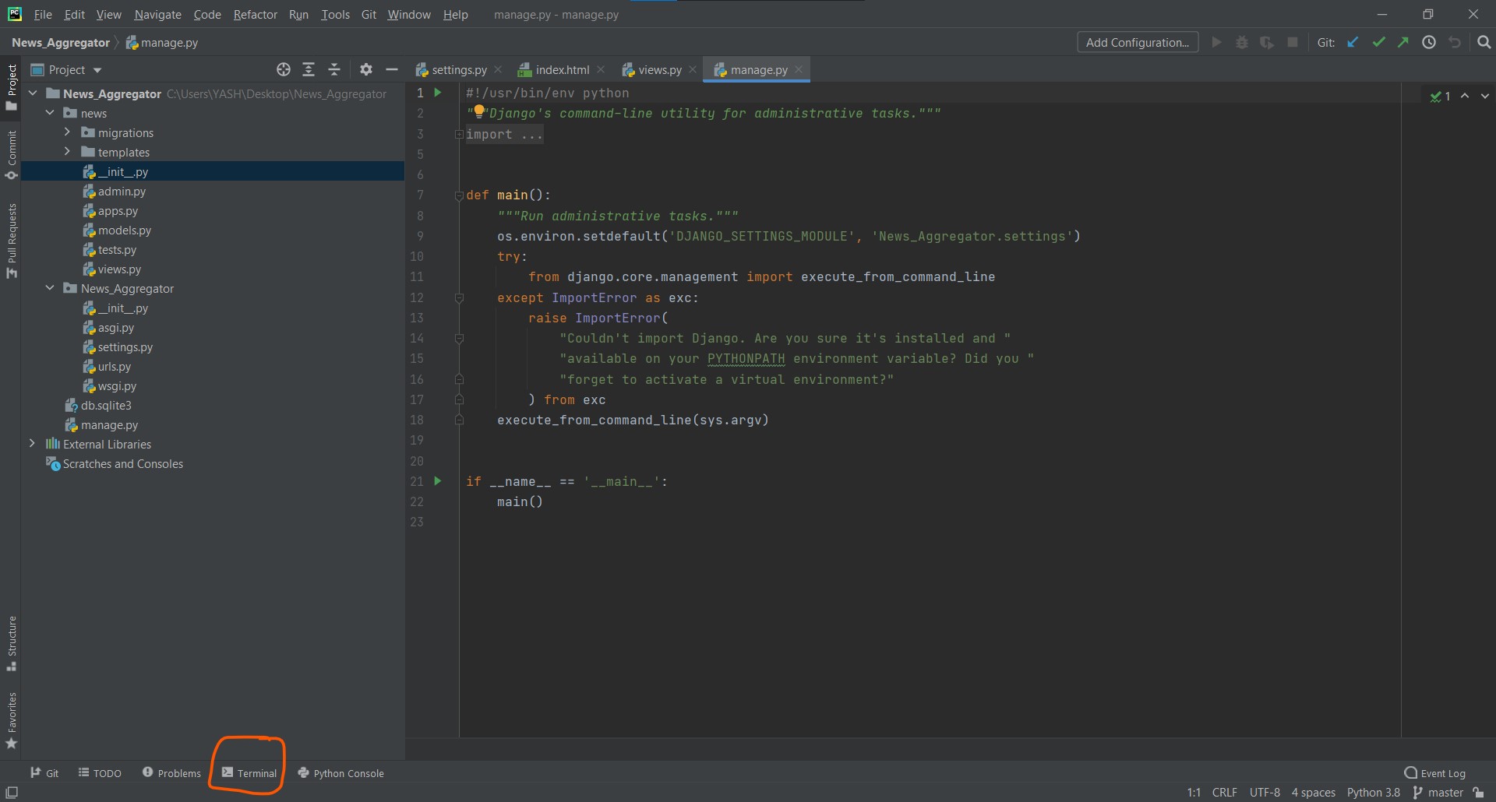This screenshot has width=1496, height=802.
Task: Click the Expand All icon in Project panel
Action: point(309,70)
